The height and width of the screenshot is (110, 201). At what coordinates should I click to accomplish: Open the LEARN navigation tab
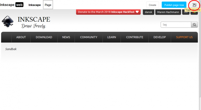(112, 37)
